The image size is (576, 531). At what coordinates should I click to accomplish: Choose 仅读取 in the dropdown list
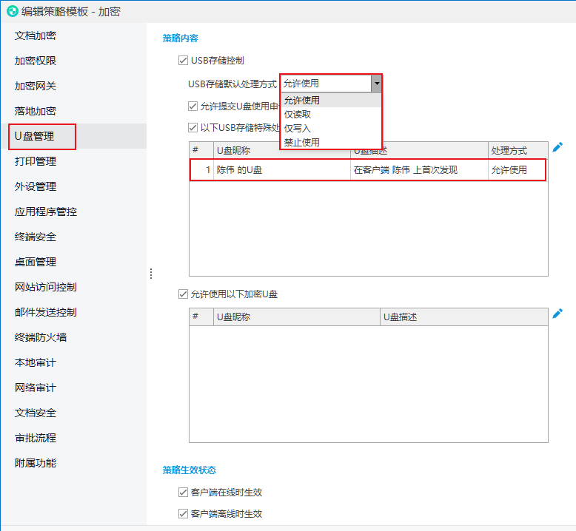(331, 115)
